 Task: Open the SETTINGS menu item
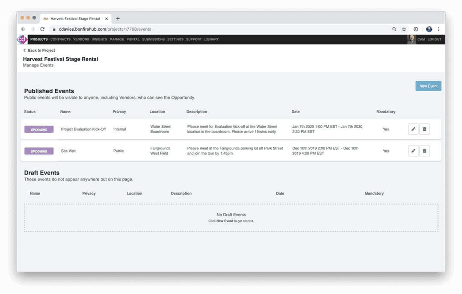pyautogui.click(x=175, y=39)
